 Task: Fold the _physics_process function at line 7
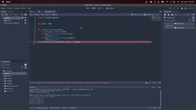(x=36, y=30)
